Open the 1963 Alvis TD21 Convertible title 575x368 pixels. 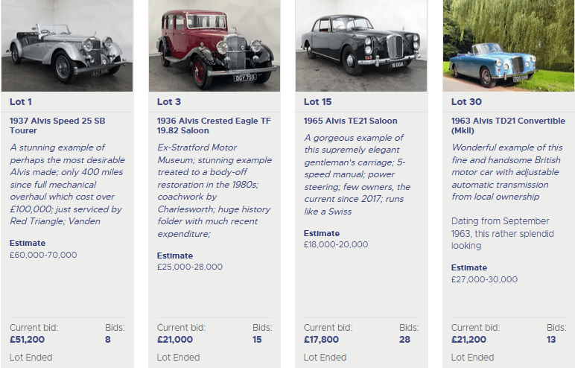pos(508,125)
